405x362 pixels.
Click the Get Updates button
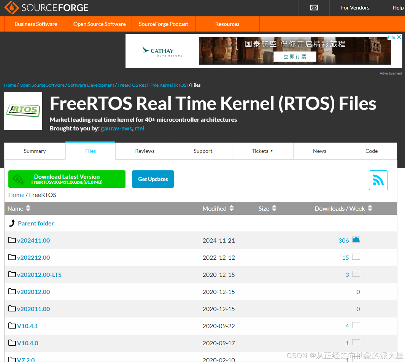click(153, 179)
